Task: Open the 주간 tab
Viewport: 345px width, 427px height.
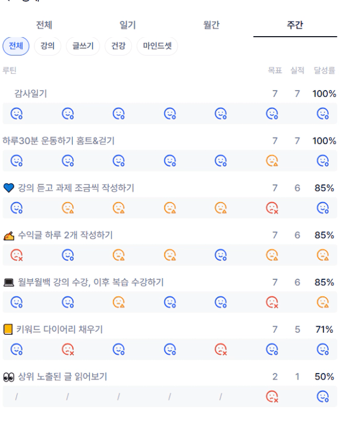Action: (295, 25)
